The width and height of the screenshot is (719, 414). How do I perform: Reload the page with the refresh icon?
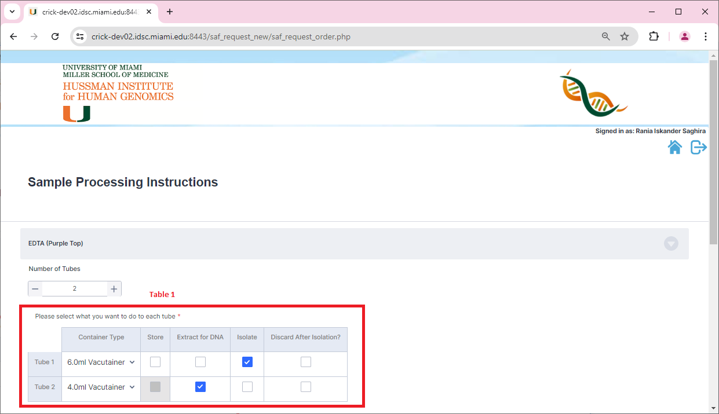coord(55,36)
